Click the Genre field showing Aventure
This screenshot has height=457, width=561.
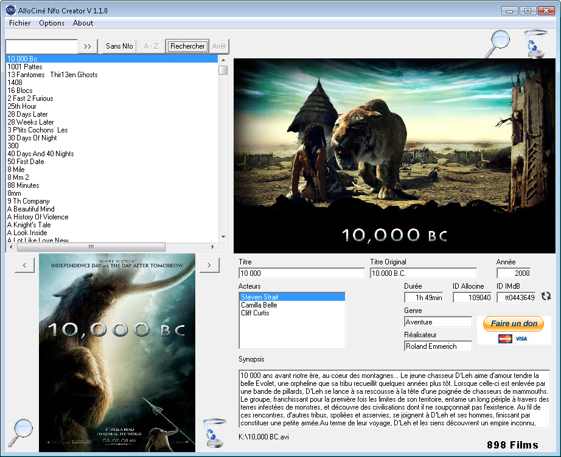[x=438, y=322]
